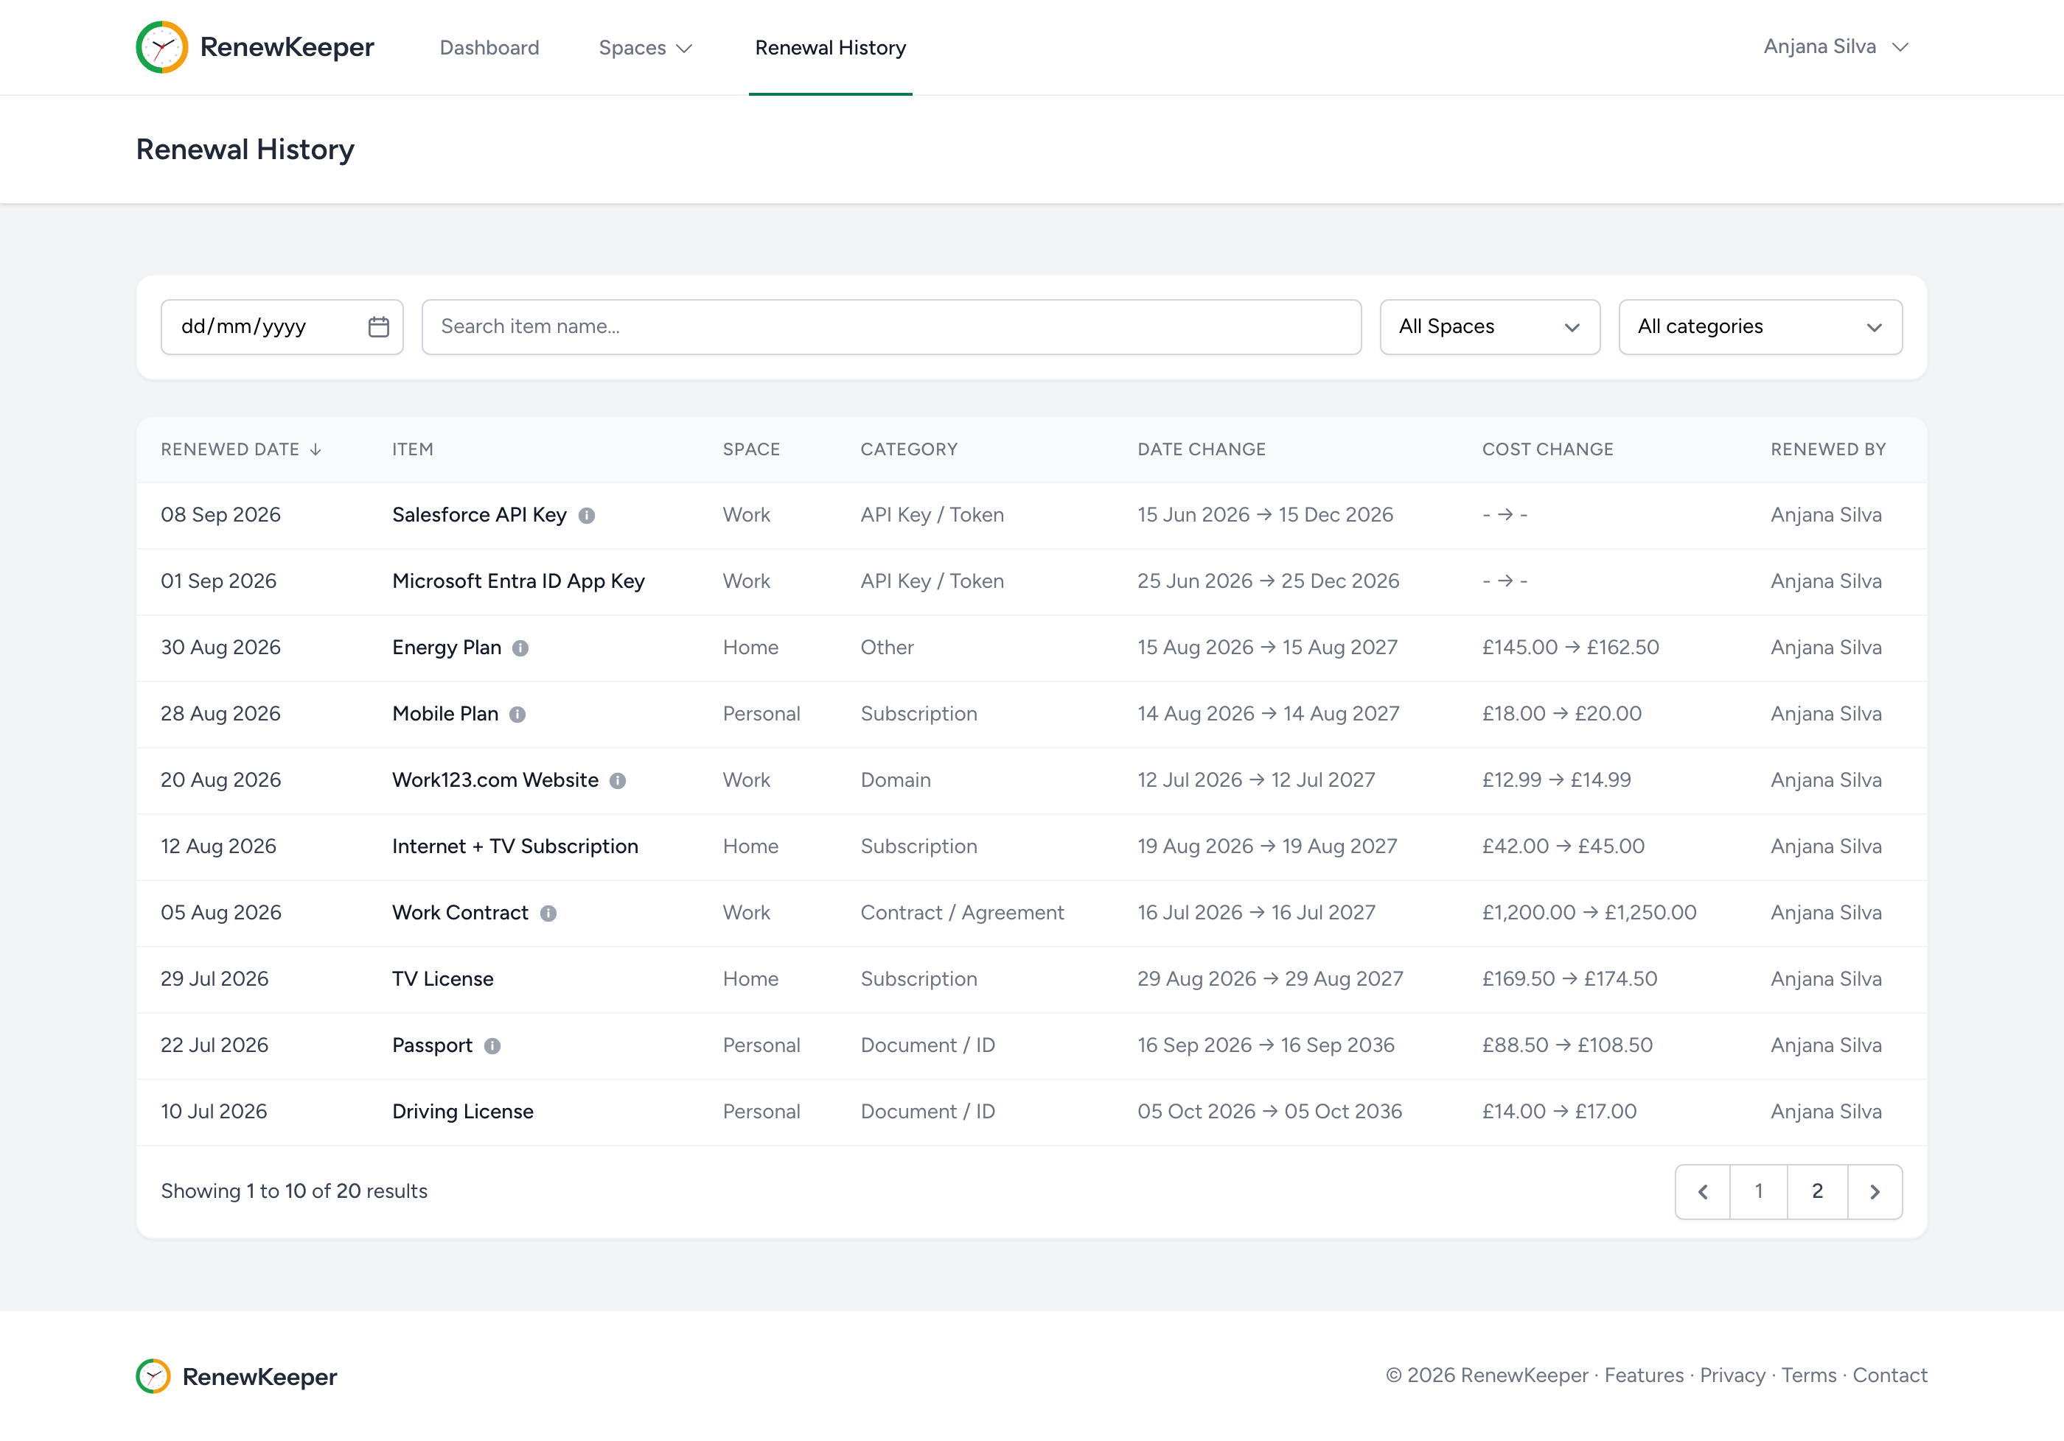Click Showing 1 to 10 of 20 results
The height and width of the screenshot is (1441, 2064).
294,1192
